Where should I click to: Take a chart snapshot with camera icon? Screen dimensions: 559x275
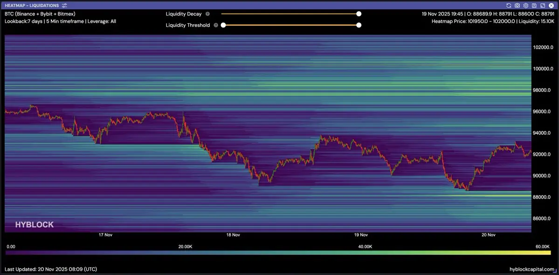point(518,6)
